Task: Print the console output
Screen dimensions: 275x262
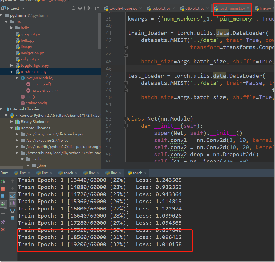Action: pyautogui.click(x=13, y=211)
